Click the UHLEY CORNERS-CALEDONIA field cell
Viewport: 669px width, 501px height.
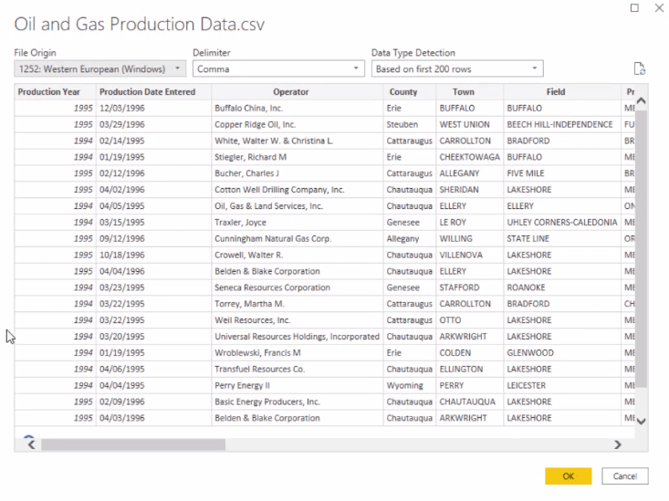pyautogui.click(x=562, y=223)
